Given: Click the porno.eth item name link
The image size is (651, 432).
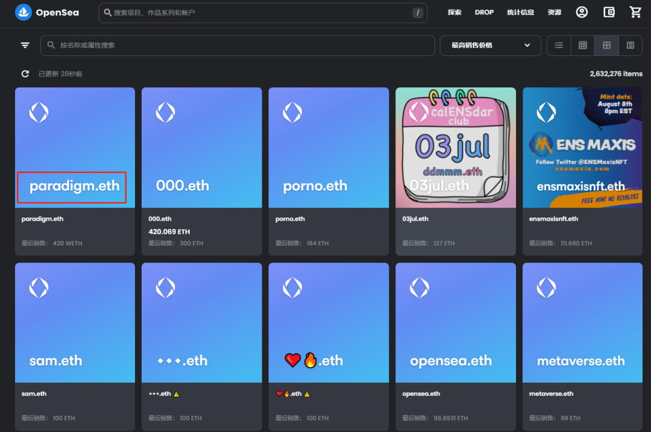Looking at the screenshot, I should (290, 219).
